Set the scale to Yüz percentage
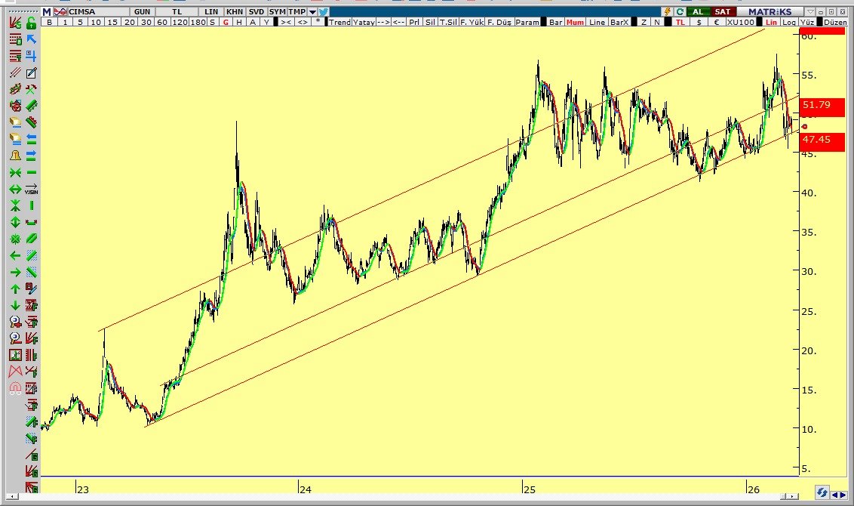 click(x=806, y=22)
